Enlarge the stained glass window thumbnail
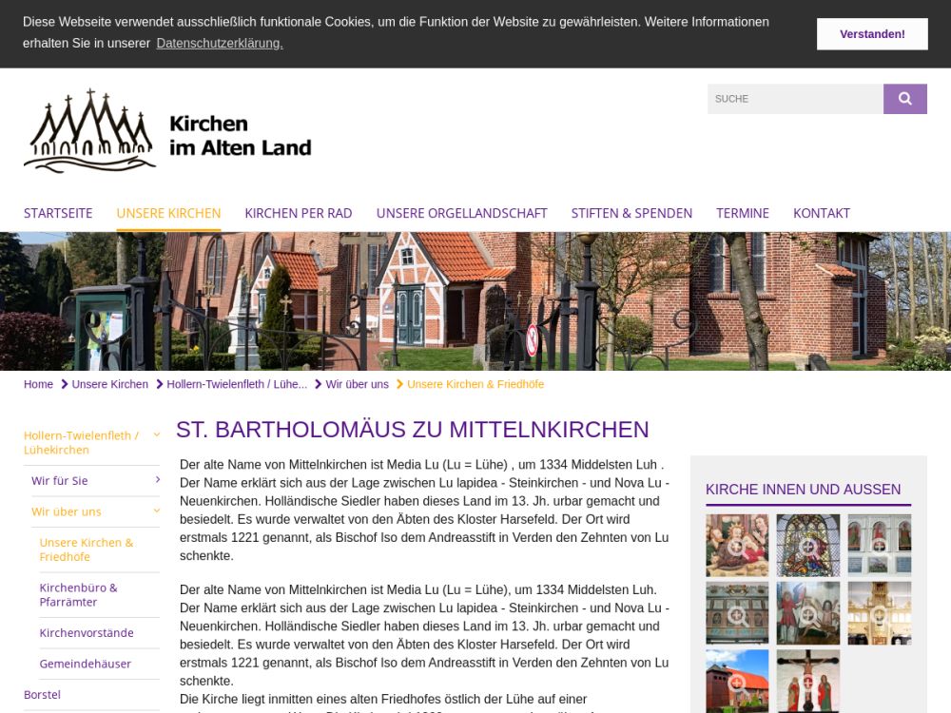951x713 pixels. pyautogui.click(x=807, y=546)
